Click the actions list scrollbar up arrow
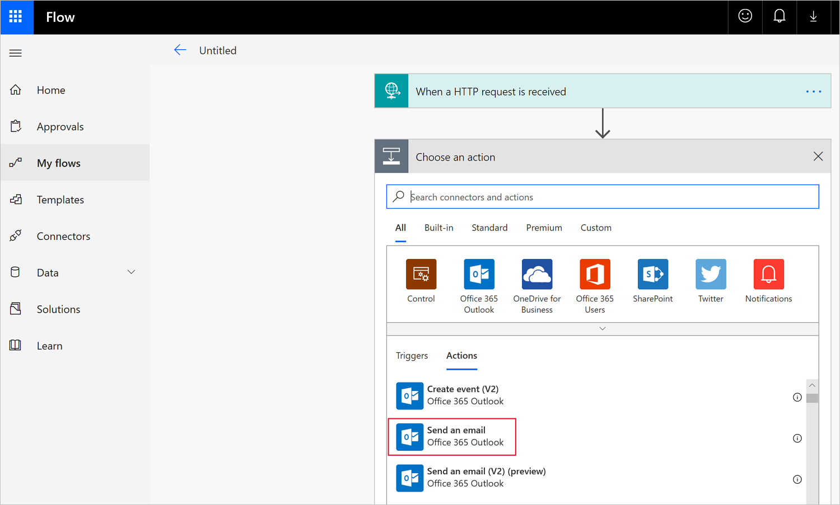Screen dimensions: 840x505 pyautogui.click(x=812, y=385)
